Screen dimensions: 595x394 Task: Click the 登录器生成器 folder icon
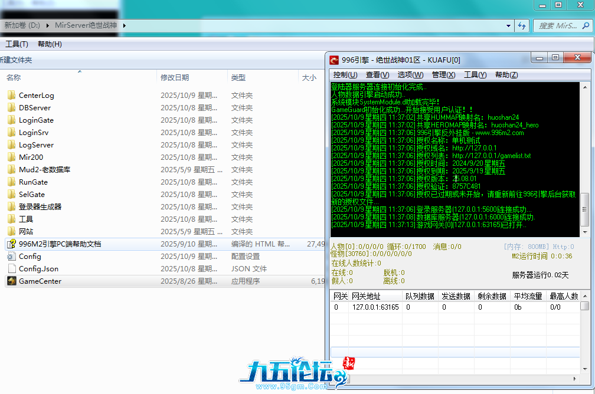click(x=11, y=207)
